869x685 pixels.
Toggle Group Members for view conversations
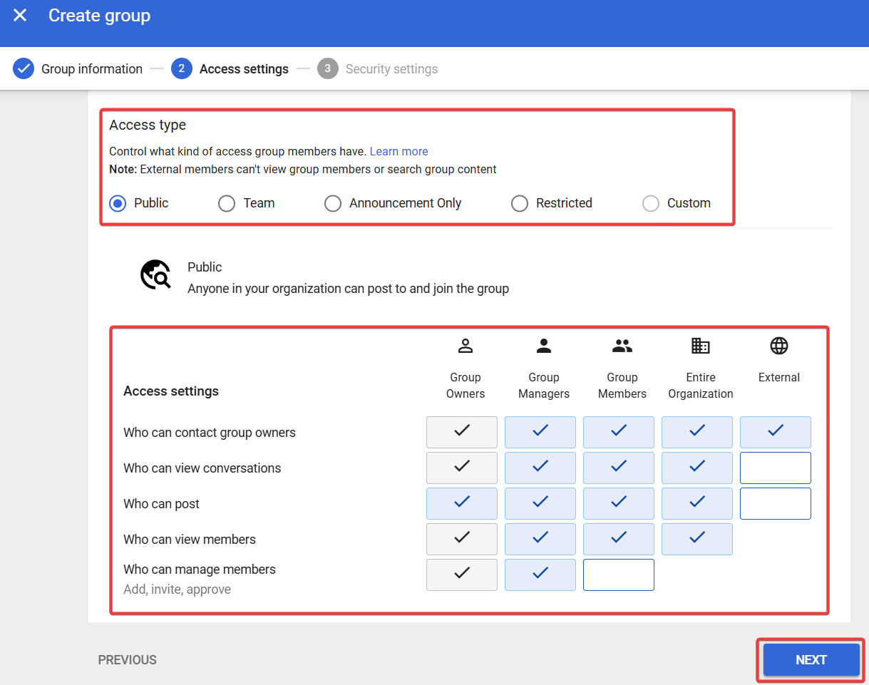(619, 468)
